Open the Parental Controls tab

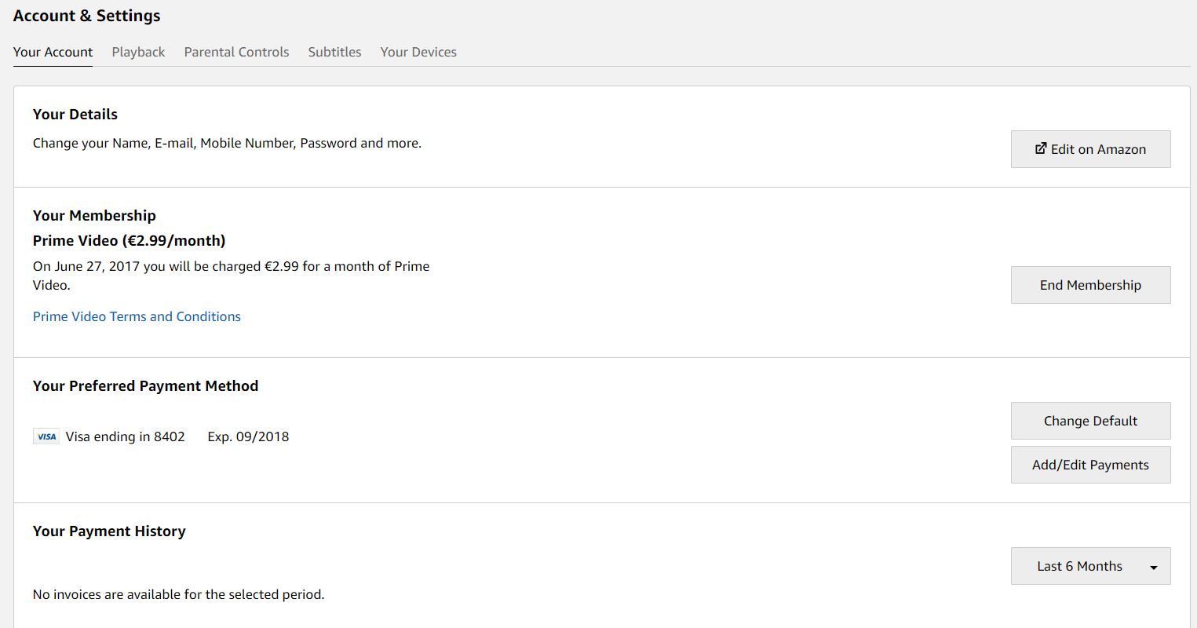236,52
